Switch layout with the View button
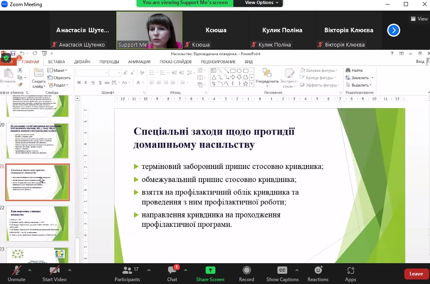 pyautogui.click(x=419, y=19)
